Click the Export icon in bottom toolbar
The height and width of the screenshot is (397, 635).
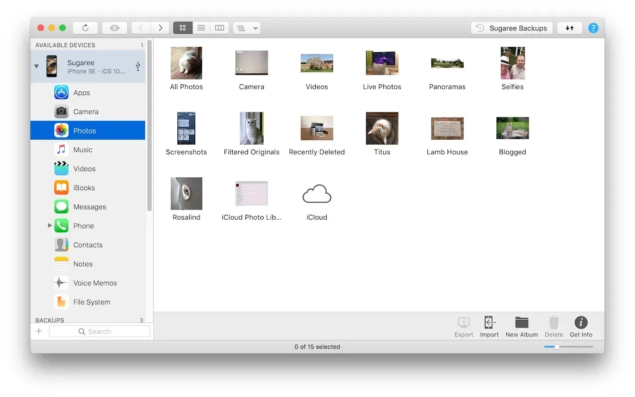pos(464,325)
